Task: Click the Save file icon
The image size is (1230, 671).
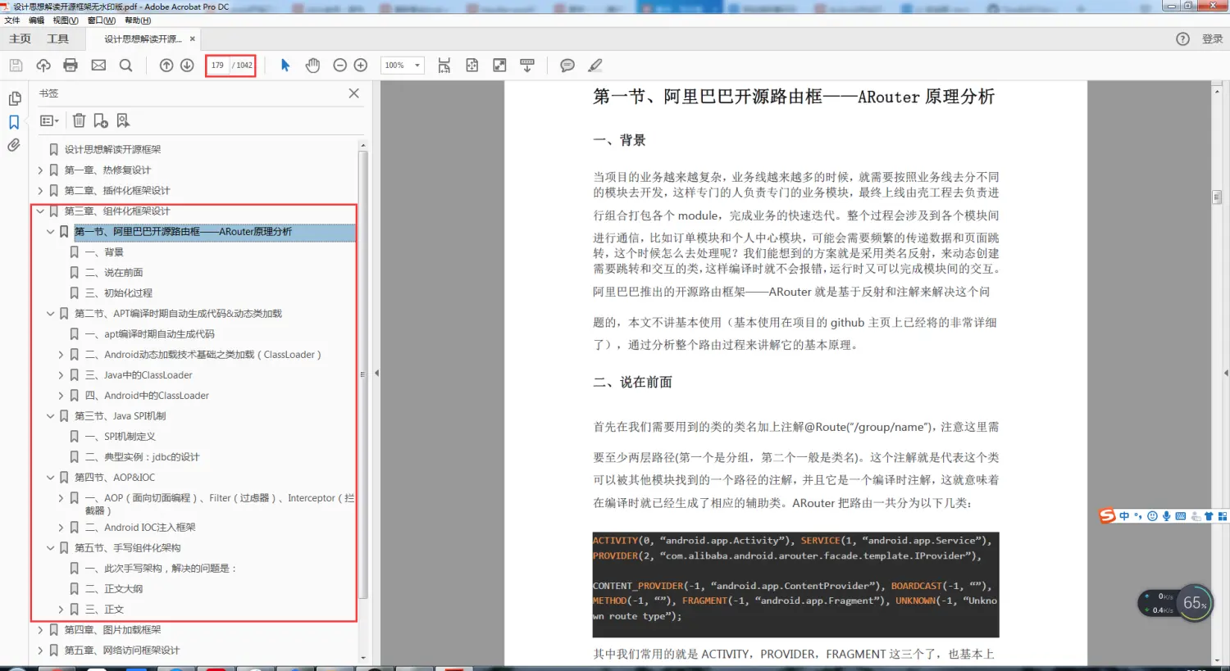Action: [x=16, y=66]
